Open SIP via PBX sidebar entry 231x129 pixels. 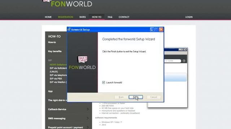56,79
